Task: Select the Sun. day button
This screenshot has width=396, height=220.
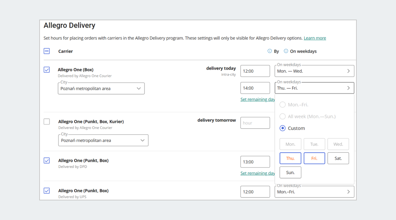Action: pos(290,173)
